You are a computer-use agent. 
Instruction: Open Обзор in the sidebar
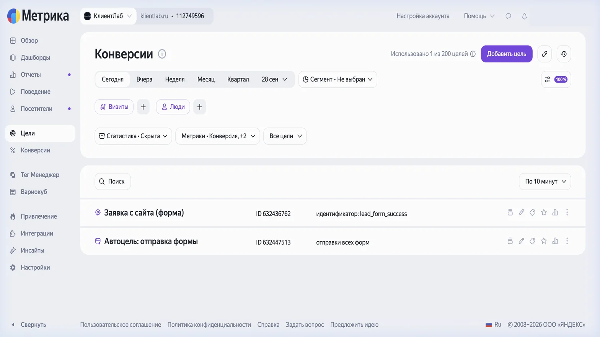[40, 41]
